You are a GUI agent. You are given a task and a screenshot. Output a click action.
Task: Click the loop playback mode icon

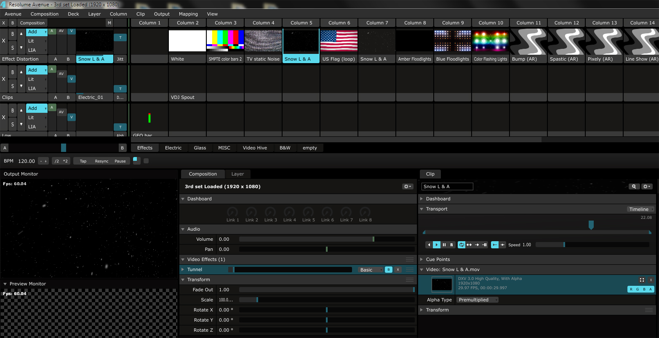462,245
